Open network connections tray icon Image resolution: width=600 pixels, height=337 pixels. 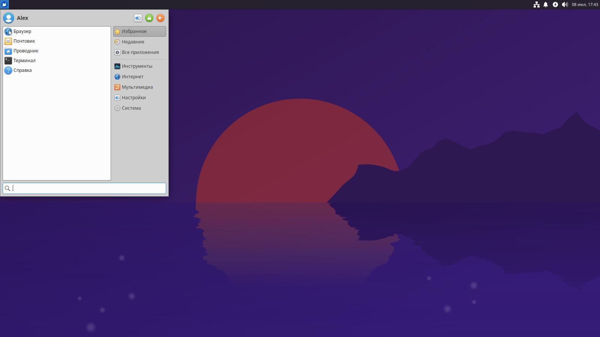537,4
